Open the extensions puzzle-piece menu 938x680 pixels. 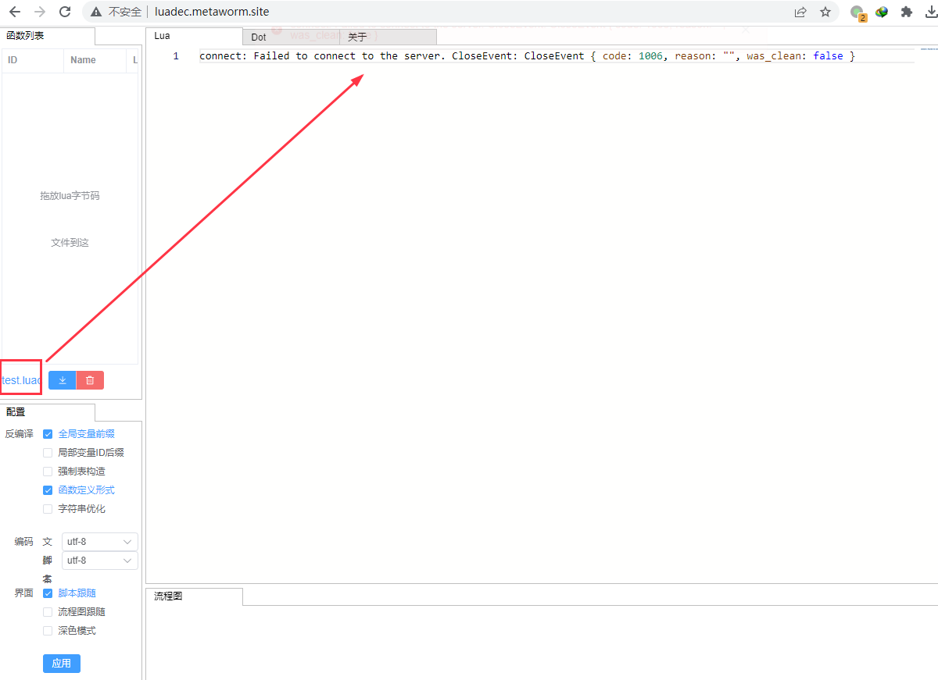[x=907, y=12]
